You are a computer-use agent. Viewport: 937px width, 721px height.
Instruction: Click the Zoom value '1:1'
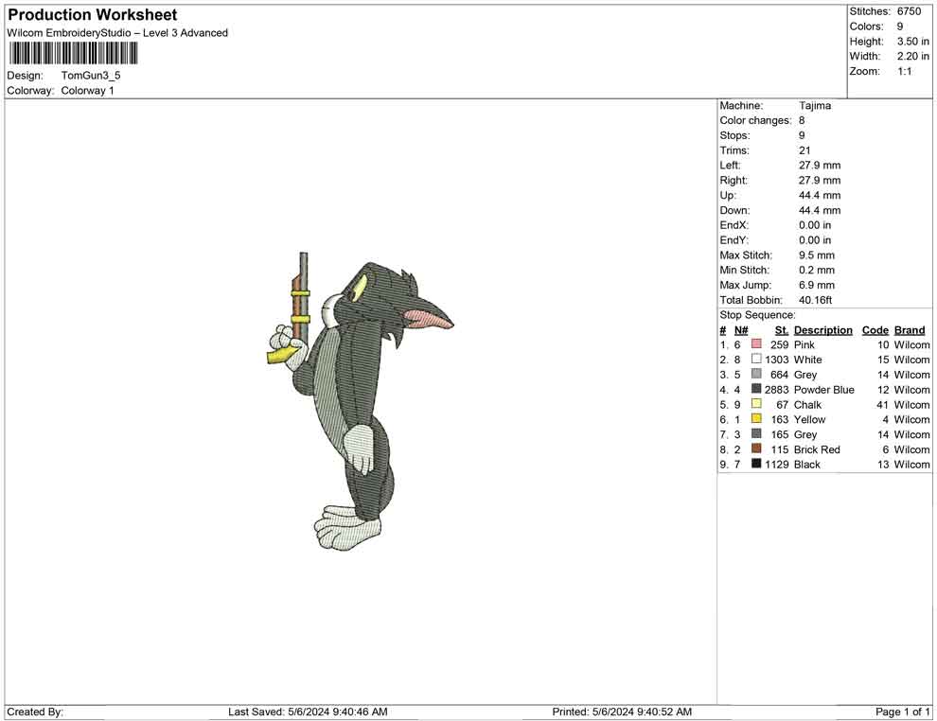(x=904, y=71)
